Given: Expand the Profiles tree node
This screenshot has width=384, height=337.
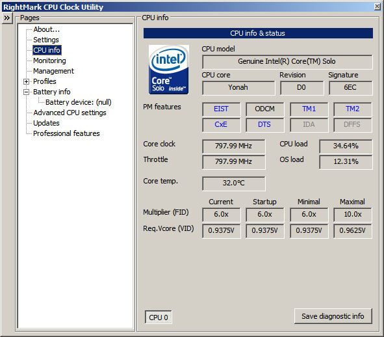Looking at the screenshot, I should coord(26,81).
